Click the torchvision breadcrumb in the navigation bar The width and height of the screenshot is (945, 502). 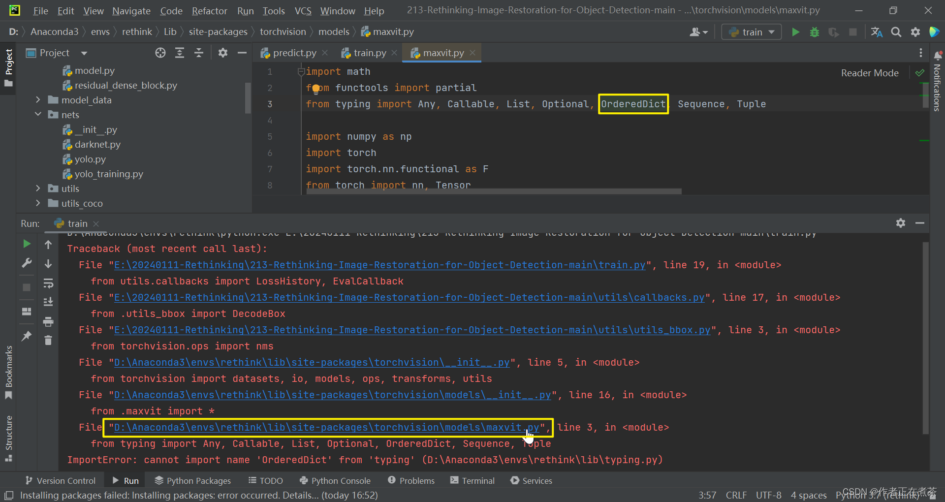(283, 31)
